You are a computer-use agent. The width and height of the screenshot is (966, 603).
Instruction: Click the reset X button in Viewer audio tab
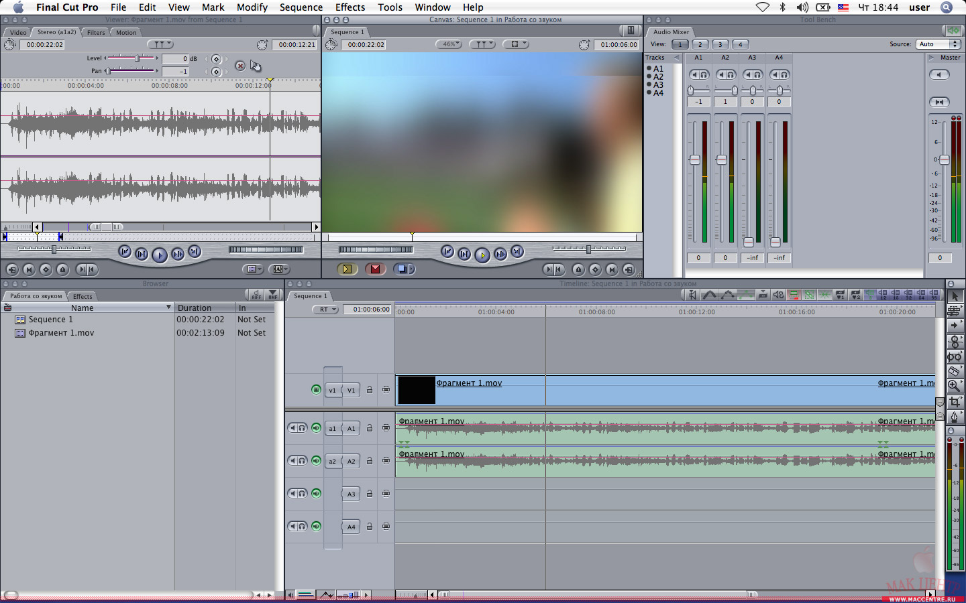(x=240, y=66)
